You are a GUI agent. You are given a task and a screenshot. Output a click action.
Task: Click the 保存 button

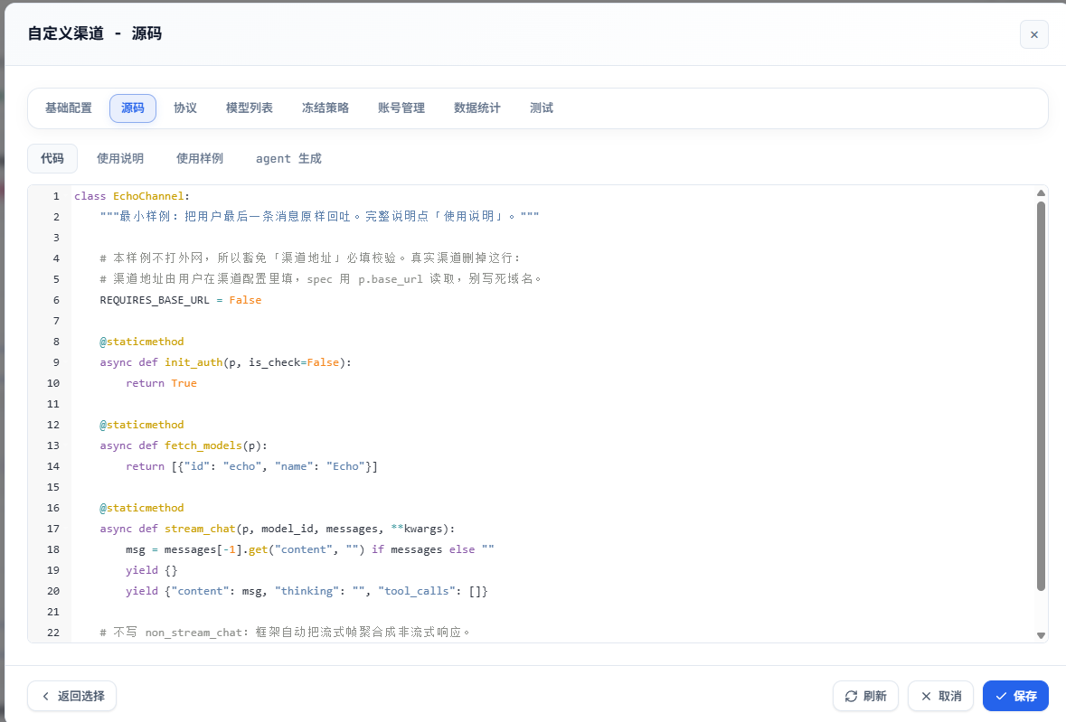(1015, 696)
